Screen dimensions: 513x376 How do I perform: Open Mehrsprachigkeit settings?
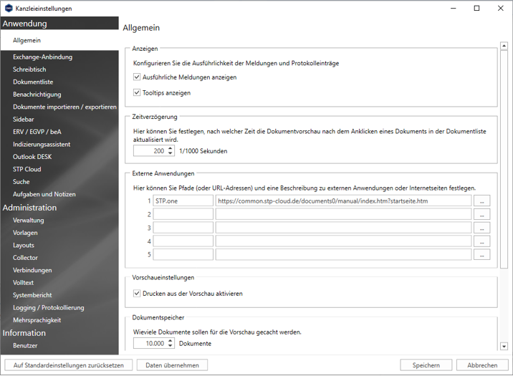(x=37, y=320)
